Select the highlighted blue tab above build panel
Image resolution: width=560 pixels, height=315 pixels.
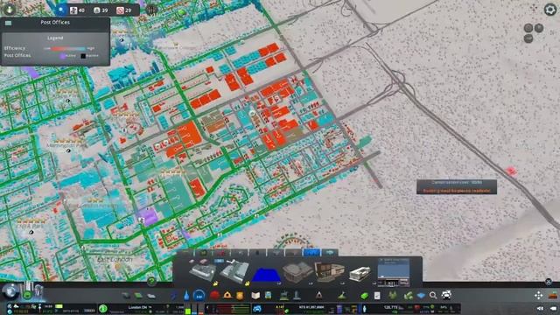pos(311,253)
